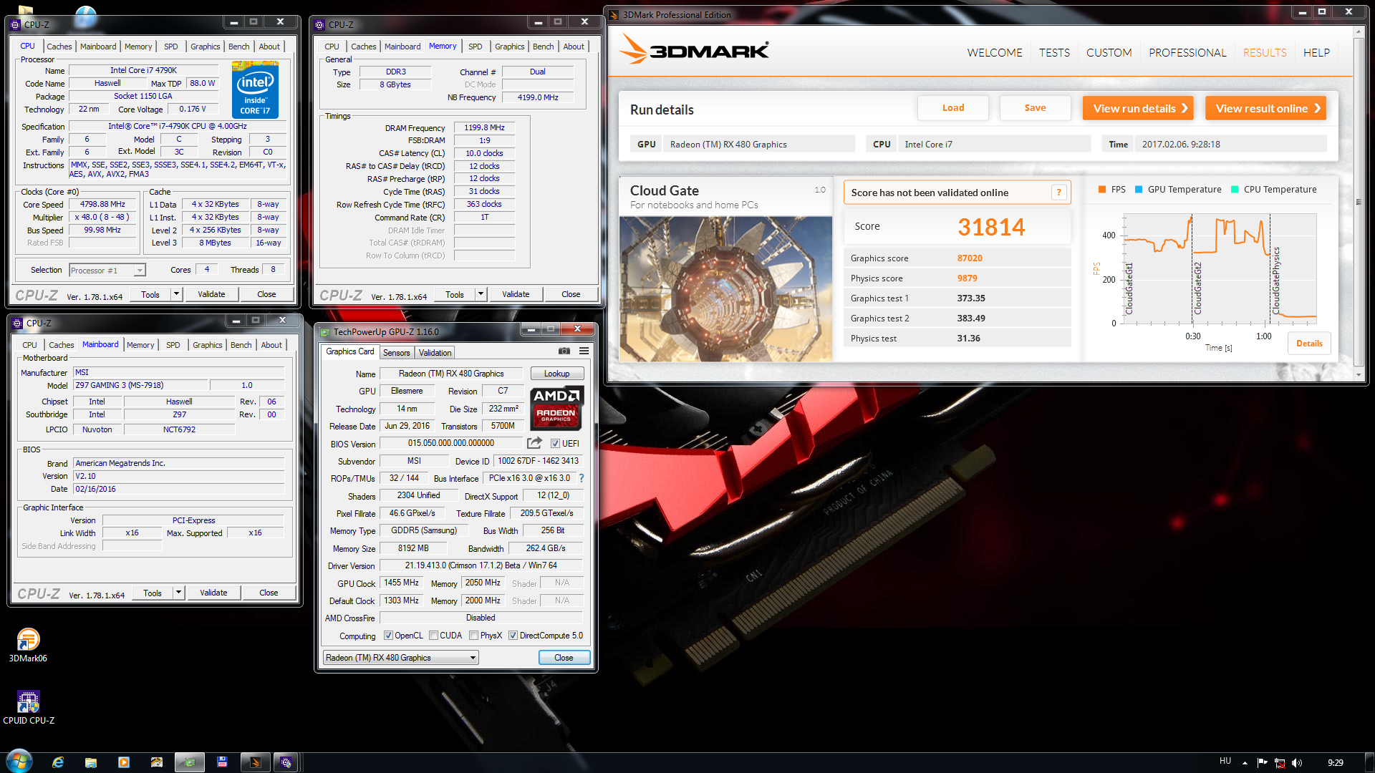The width and height of the screenshot is (1375, 773).
Task: Expand Tools dropdown arrow in Memory tab window
Action: [481, 294]
